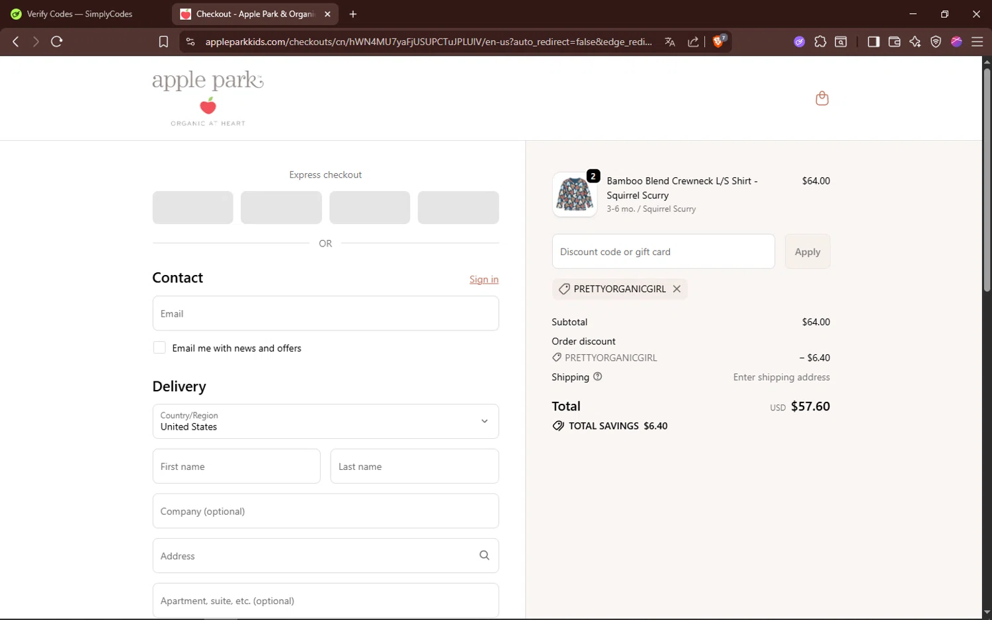Image resolution: width=992 pixels, height=620 pixels.
Task: Open Leo AI sparkle icon
Action: [x=915, y=42]
